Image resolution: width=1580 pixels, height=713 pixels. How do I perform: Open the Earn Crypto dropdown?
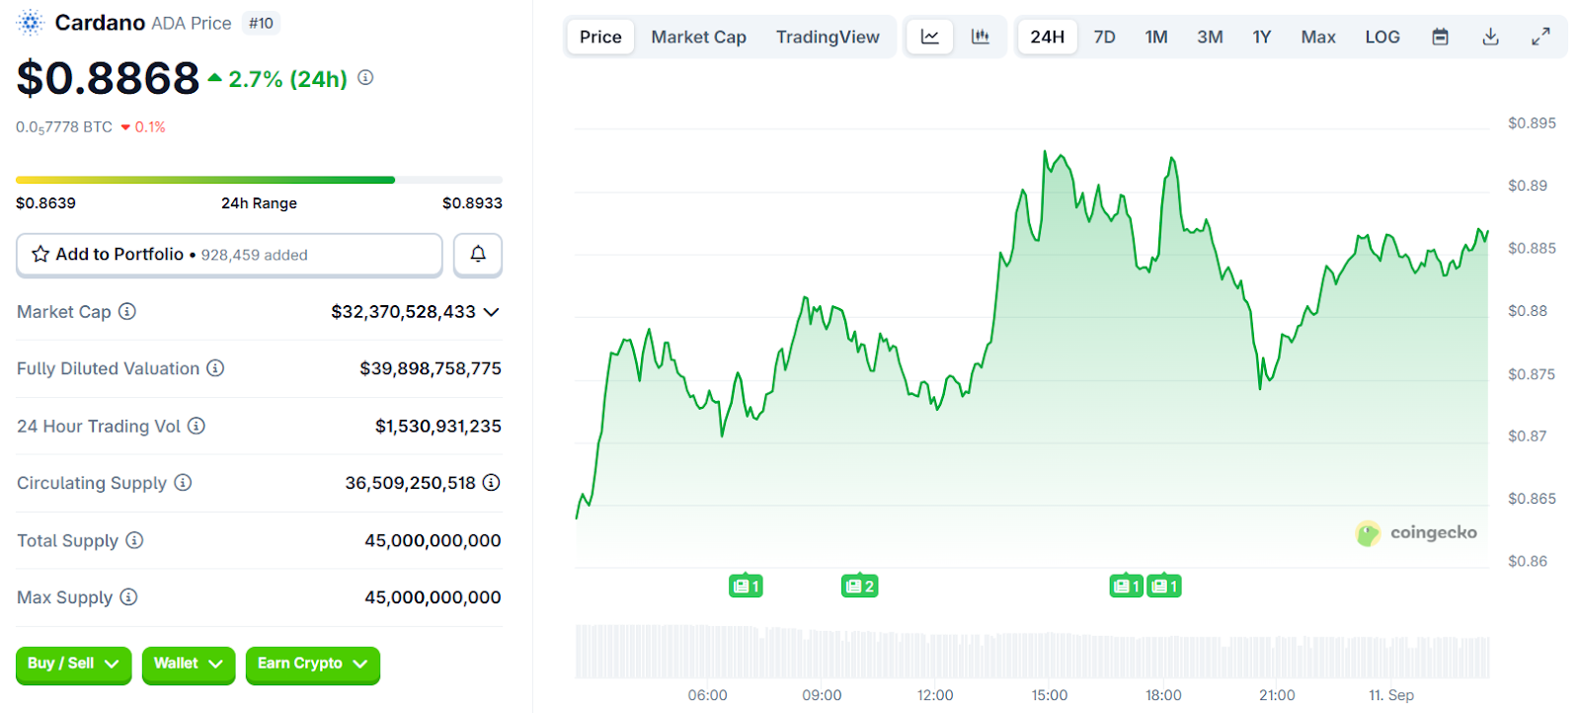312,664
